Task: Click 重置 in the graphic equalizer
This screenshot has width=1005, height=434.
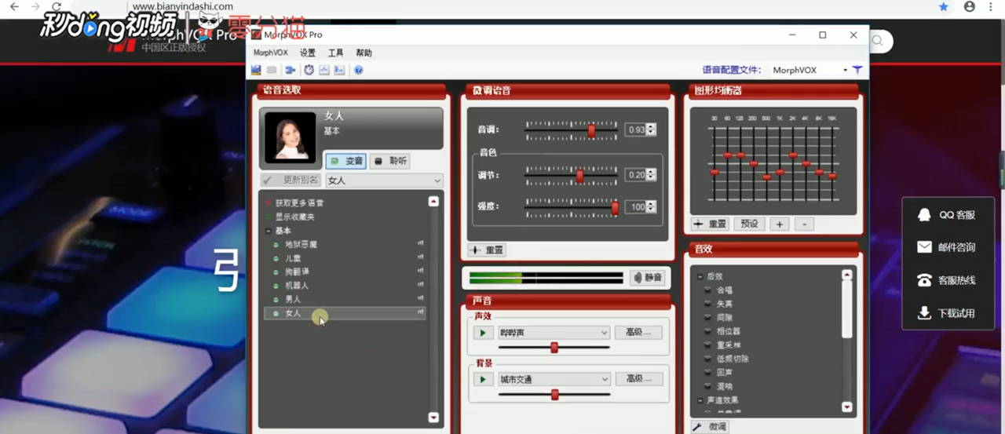Action: [x=711, y=224]
